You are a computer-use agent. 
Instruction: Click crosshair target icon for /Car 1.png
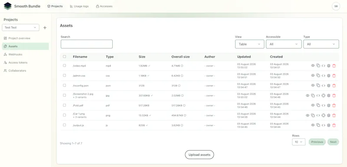(x=323, y=116)
